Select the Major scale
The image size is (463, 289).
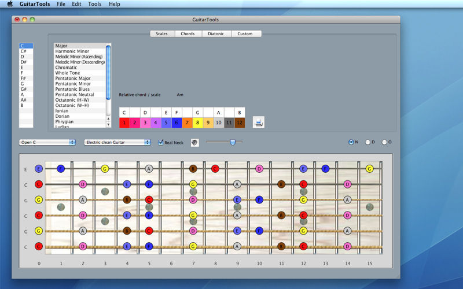point(80,46)
